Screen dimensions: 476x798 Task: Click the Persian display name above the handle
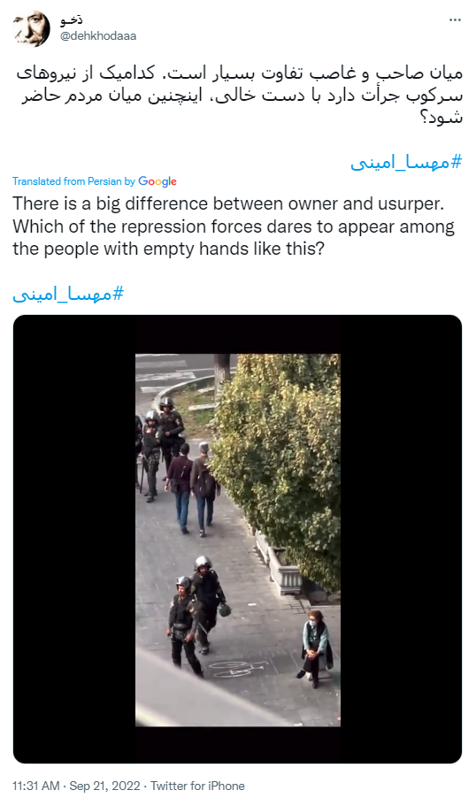coord(72,20)
